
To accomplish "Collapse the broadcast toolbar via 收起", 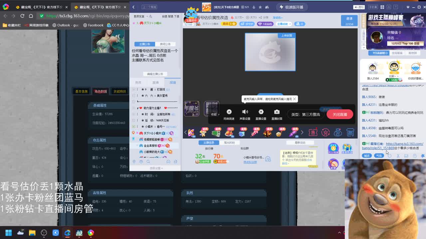I will tap(215, 114).
